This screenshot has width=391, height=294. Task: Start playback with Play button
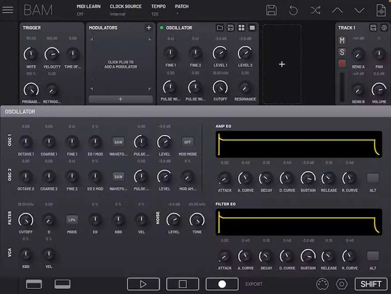tap(143, 284)
